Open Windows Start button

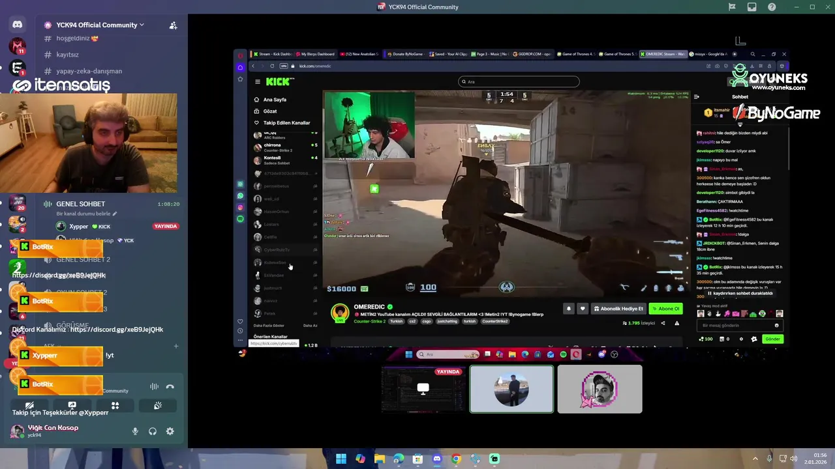click(341, 459)
